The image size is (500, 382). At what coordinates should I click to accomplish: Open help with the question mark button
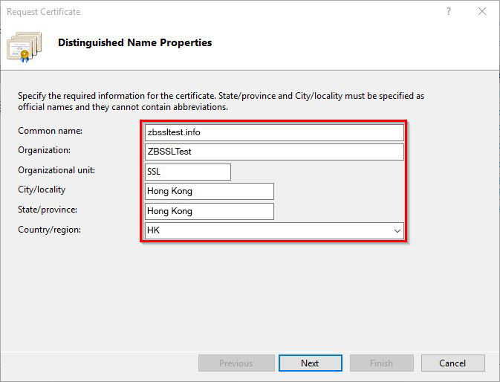click(x=449, y=12)
